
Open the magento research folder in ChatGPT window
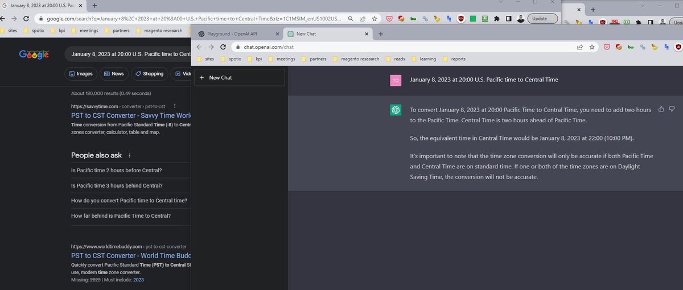[x=356, y=59]
